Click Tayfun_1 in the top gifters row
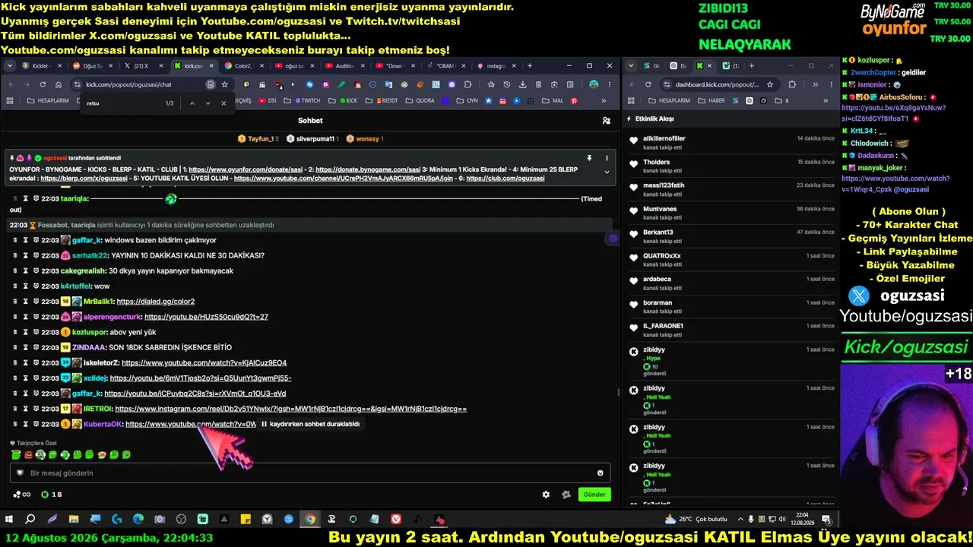The image size is (973, 547). pyautogui.click(x=260, y=139)
